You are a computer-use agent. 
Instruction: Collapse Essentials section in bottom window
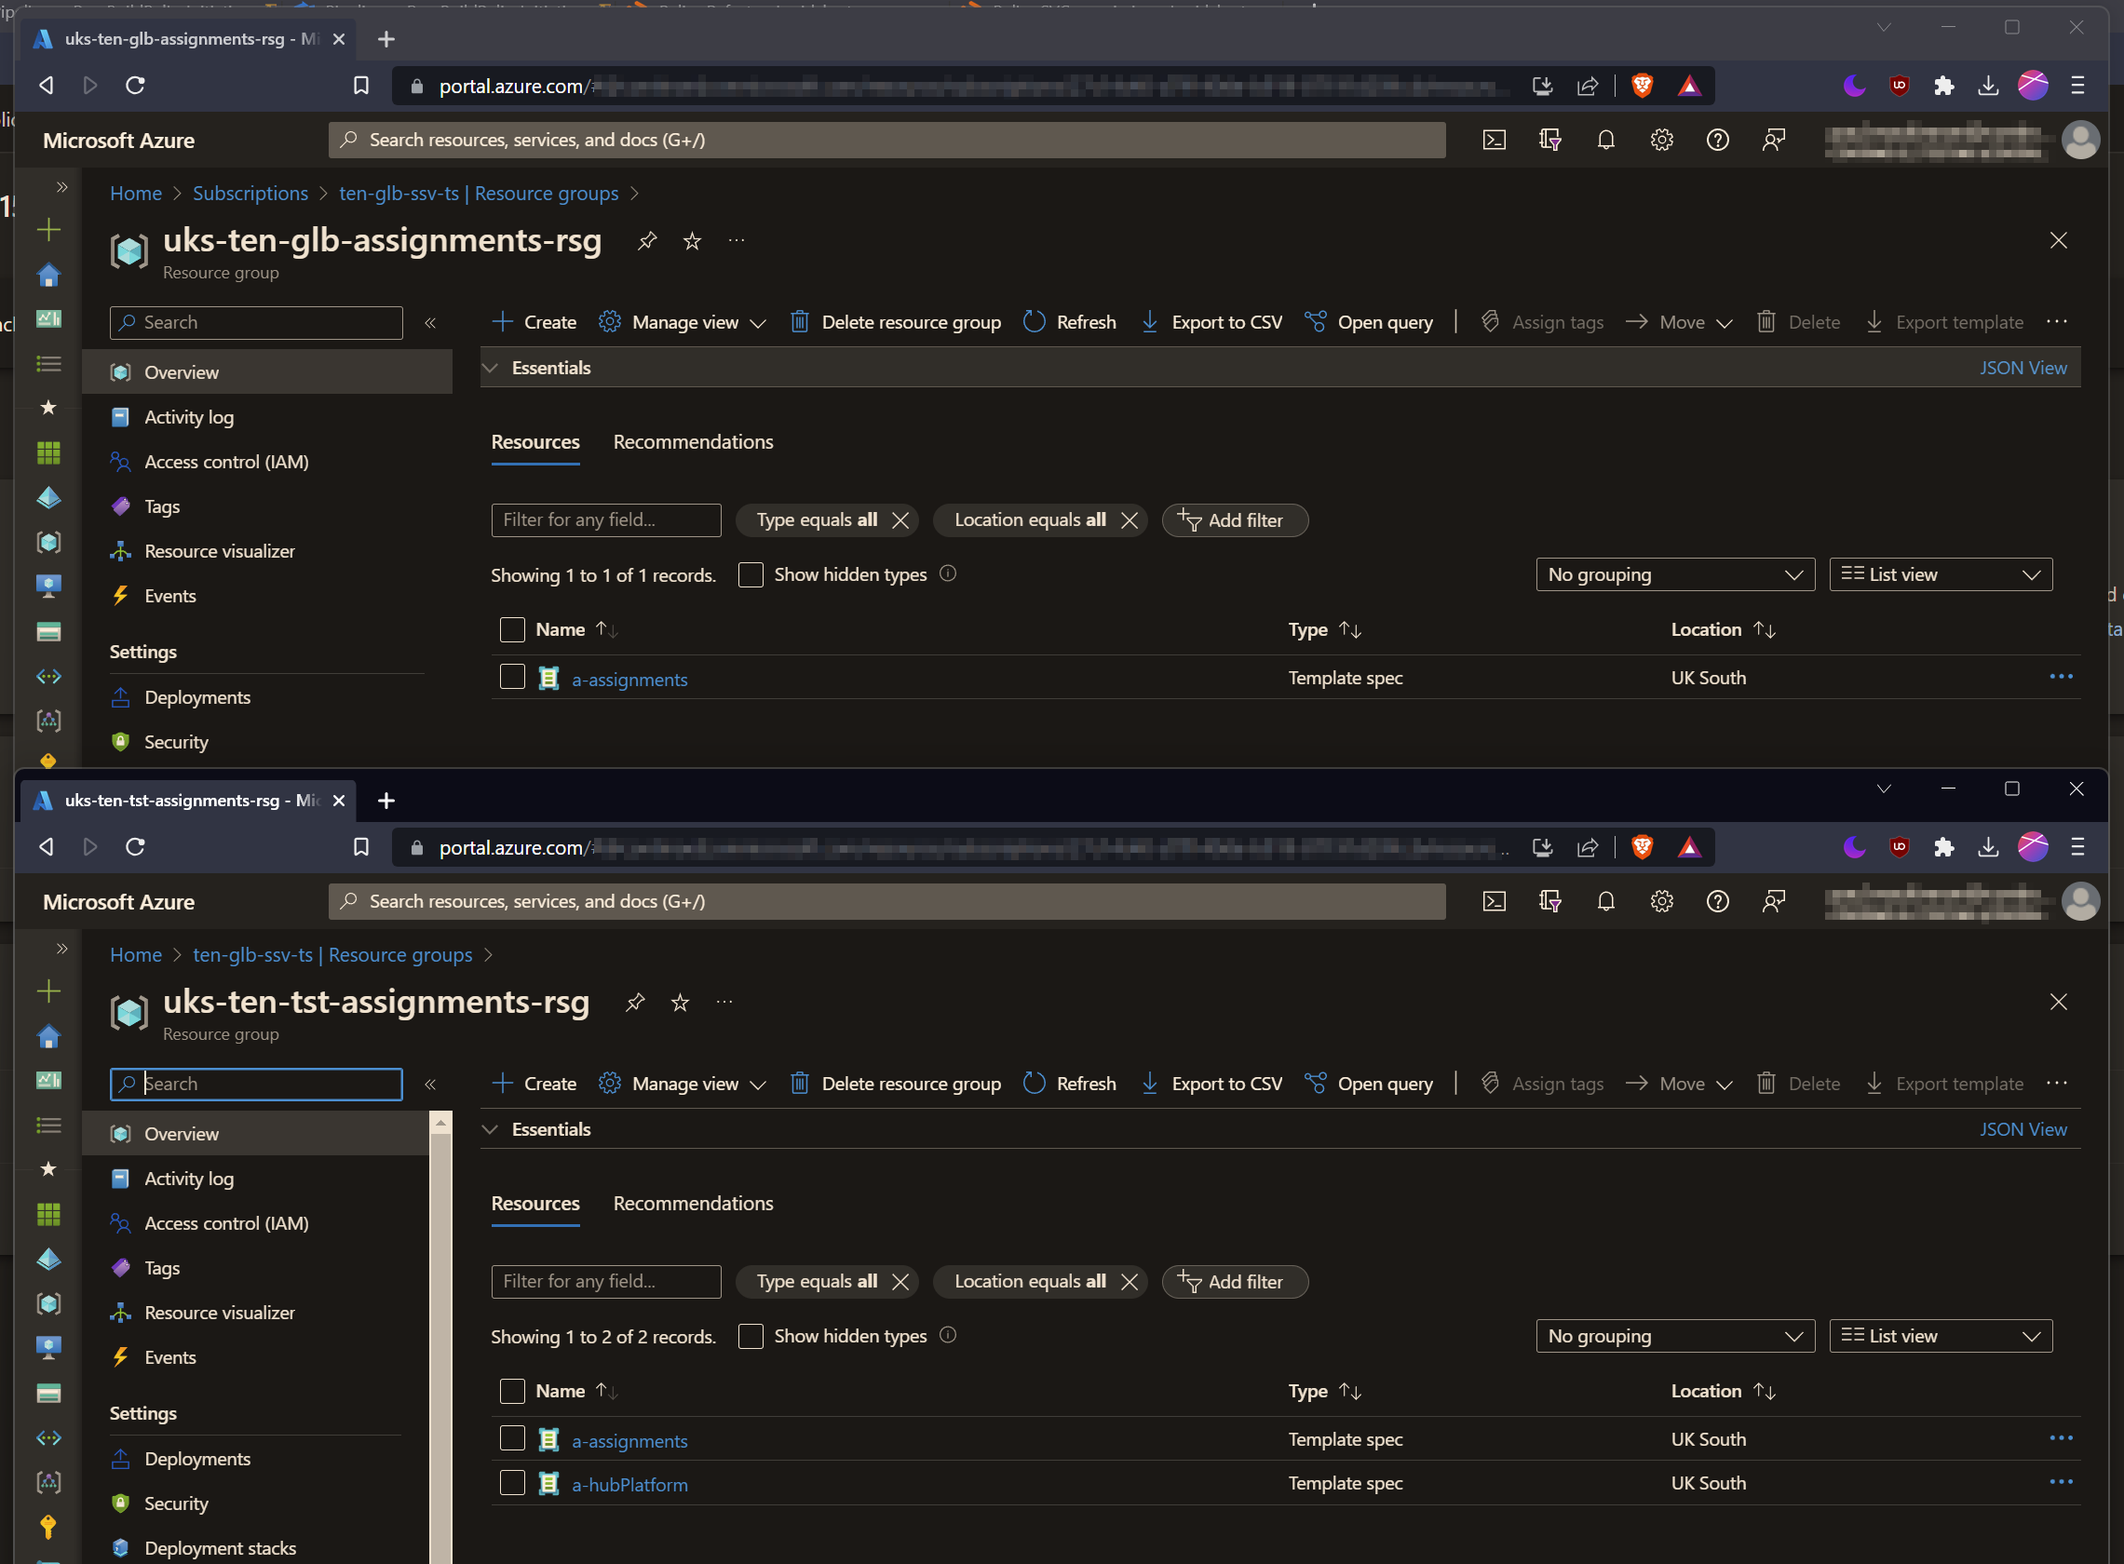pos(491,1129)
